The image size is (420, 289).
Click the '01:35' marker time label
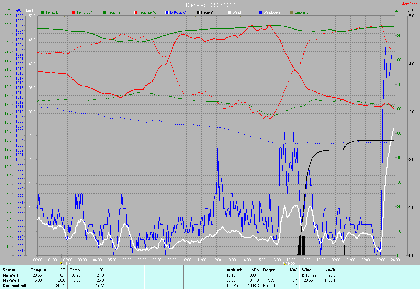[x=68, y=263]
